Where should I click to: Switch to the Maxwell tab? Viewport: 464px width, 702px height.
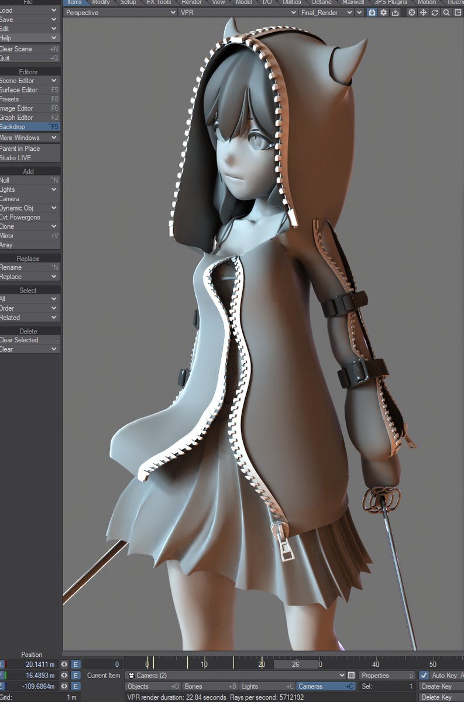pyautogui.click(x=352, y=2)
